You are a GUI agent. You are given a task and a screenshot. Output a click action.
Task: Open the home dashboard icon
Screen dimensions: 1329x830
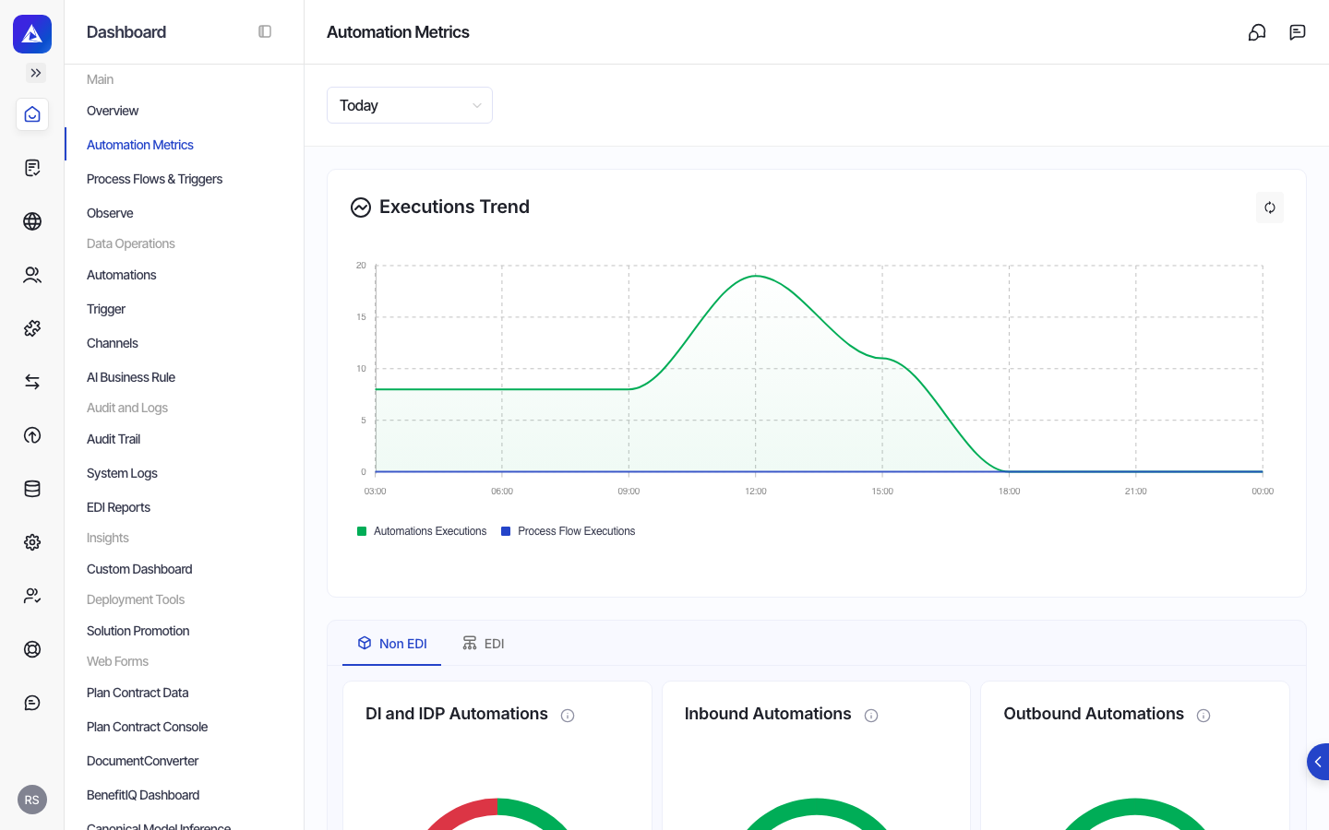click(32, 114)
